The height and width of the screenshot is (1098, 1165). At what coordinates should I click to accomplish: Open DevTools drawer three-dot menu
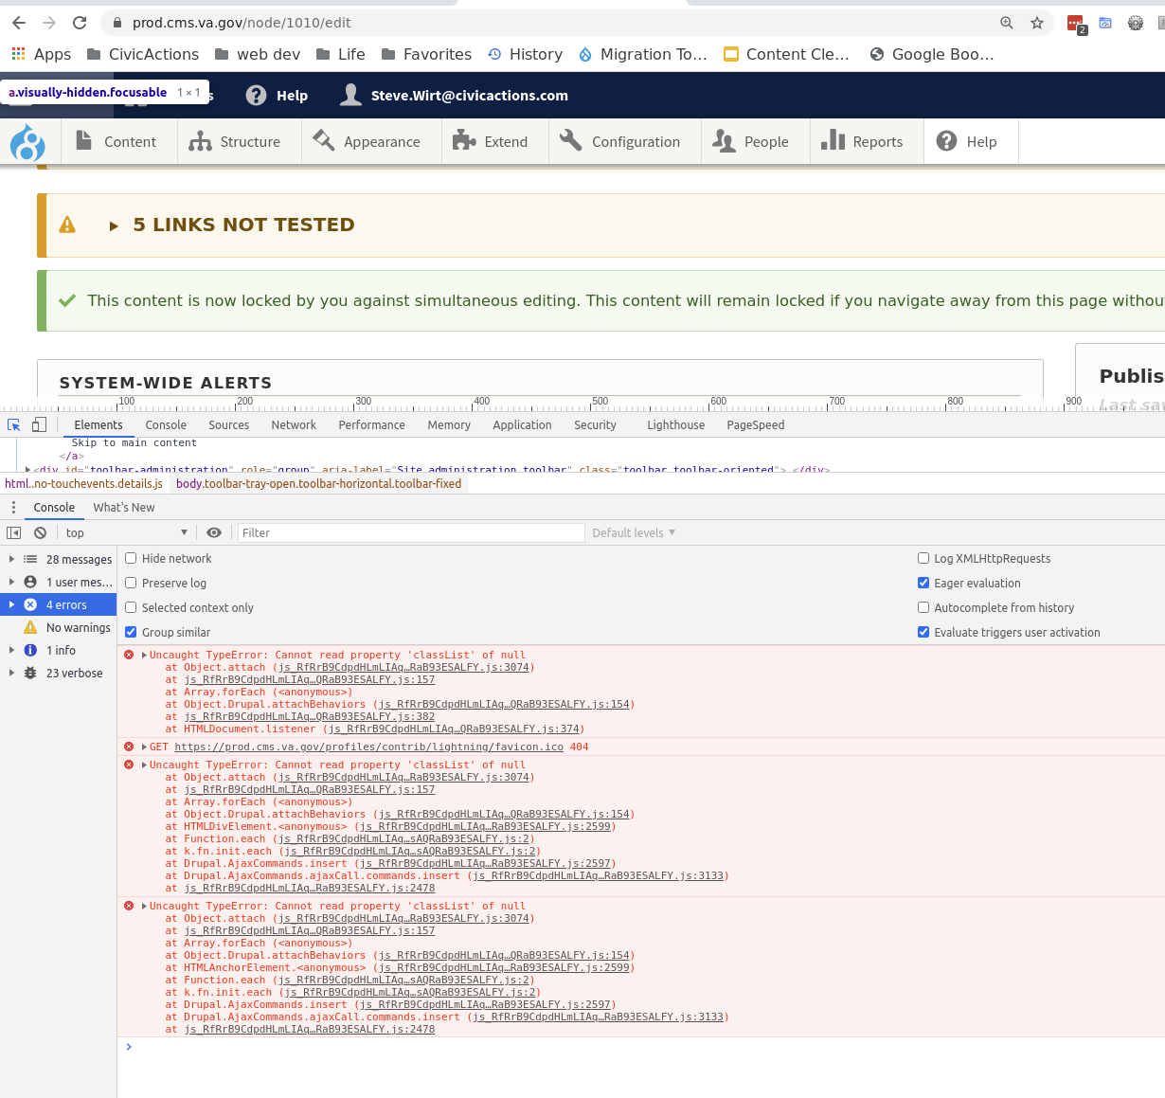[x=13, y=508]
